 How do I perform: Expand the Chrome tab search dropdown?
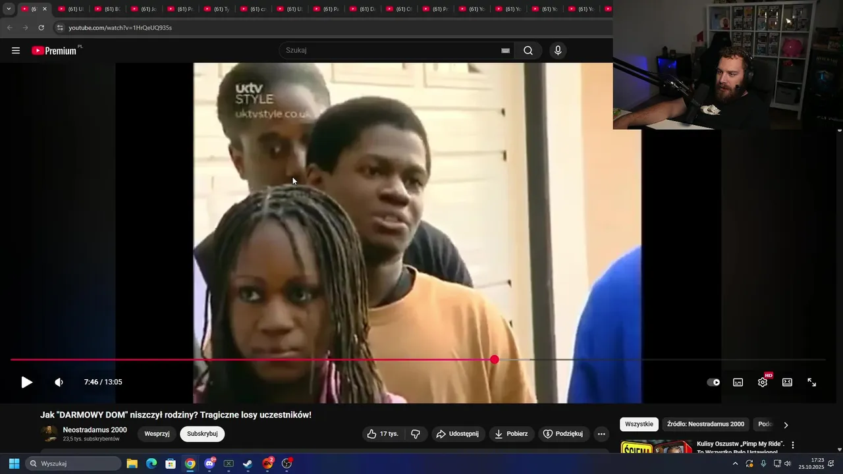tap(9, 9)
